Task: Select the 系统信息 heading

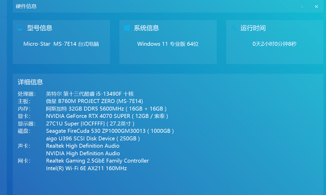Action: (146, 28)
